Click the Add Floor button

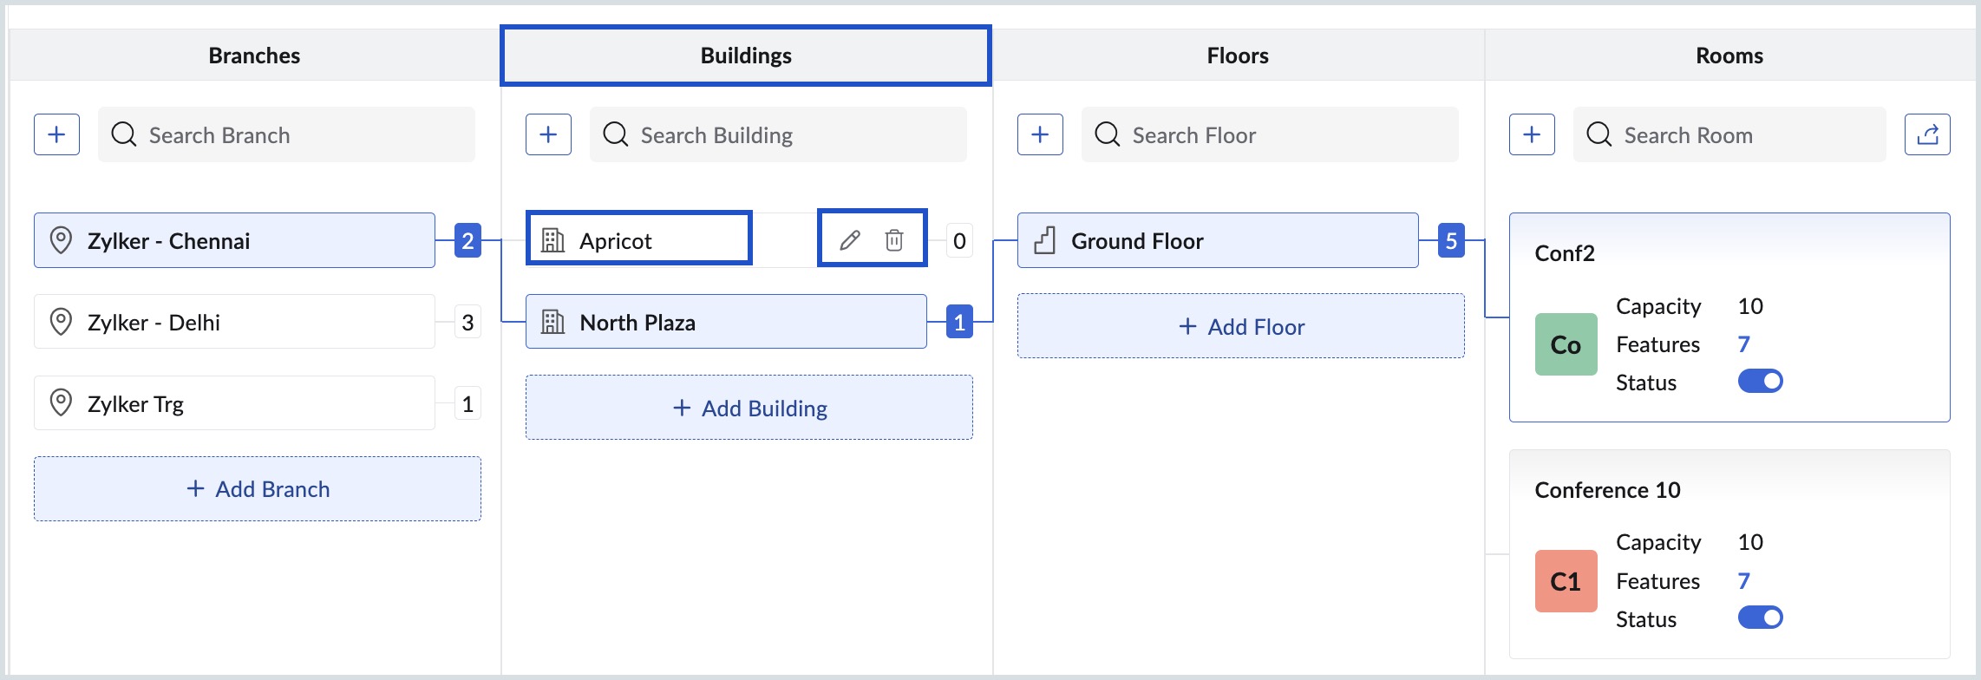tap(1241, 327)
